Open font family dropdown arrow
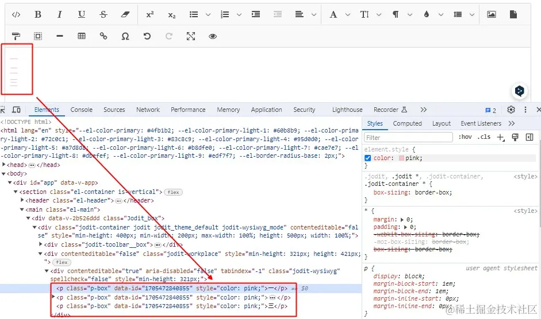This screenshot has height=319, width=541. [348, 14]
